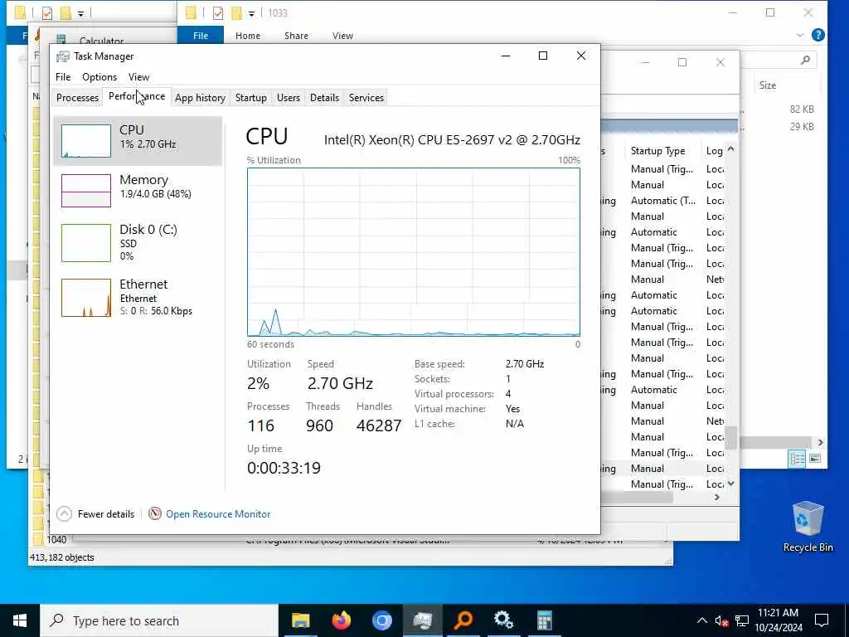
Task: Click the 1040 folder in the back Explorer window
Action: pos(56,539)
